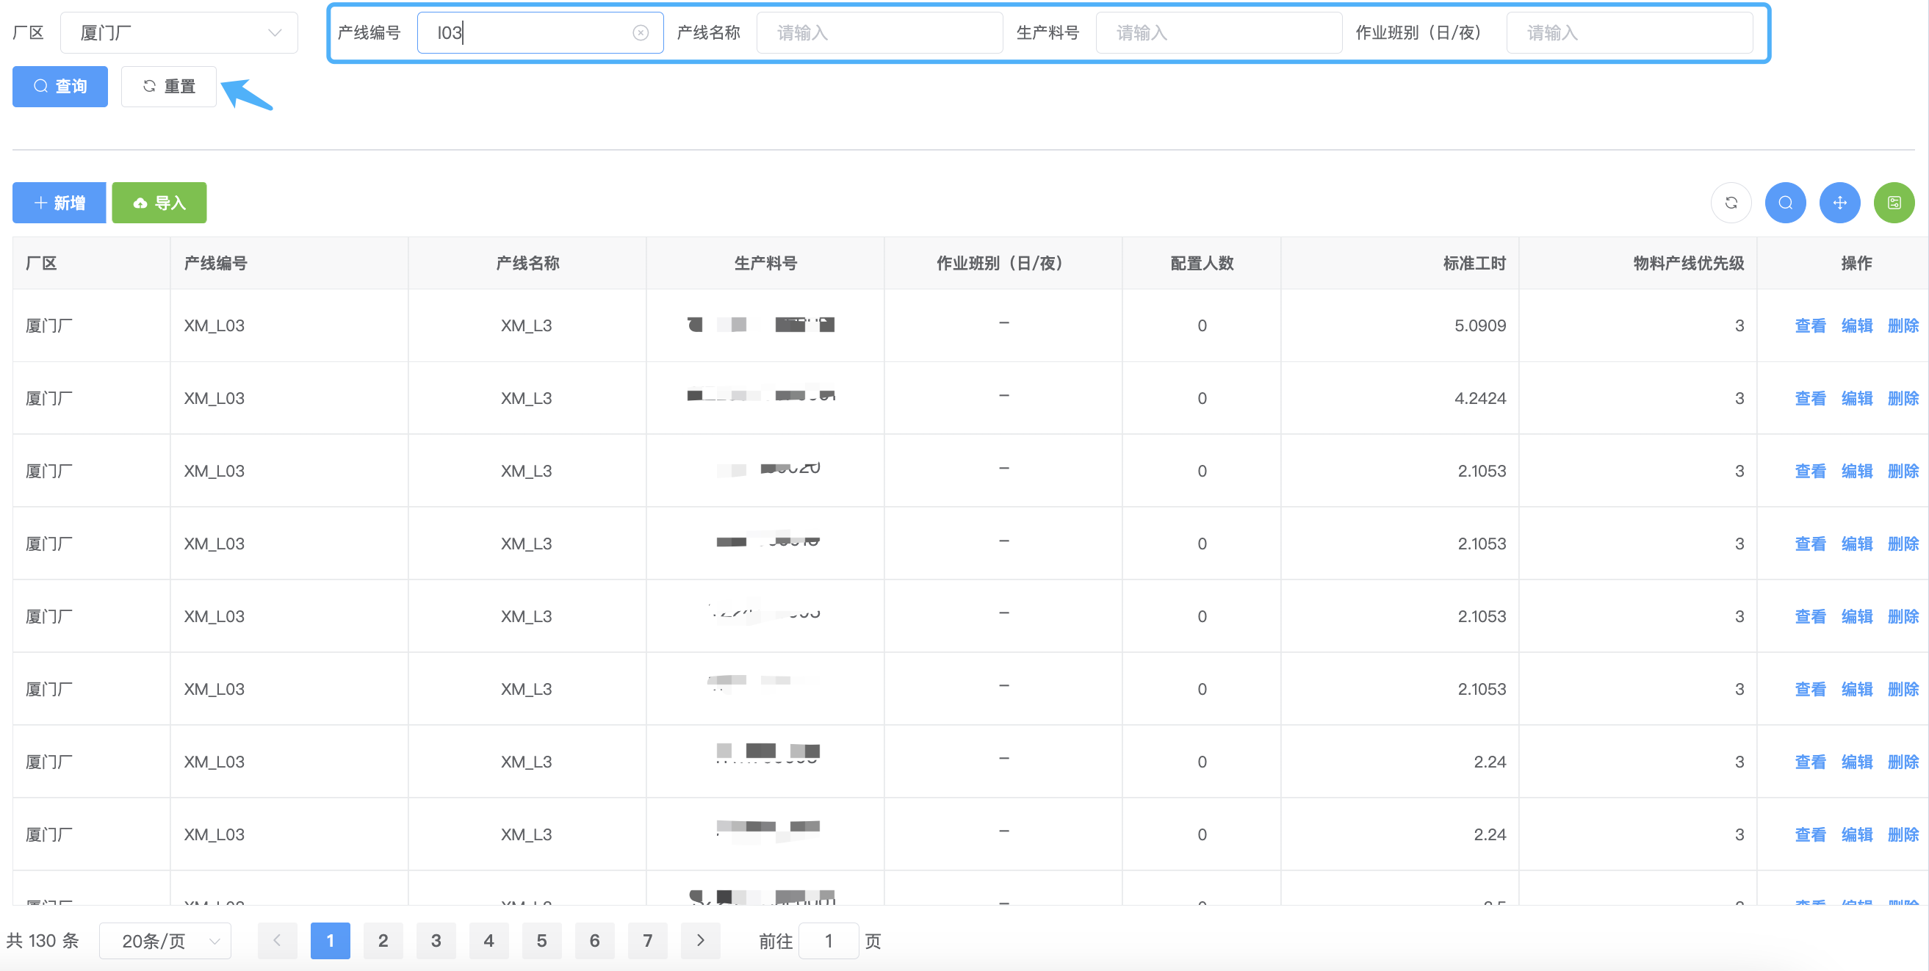Click the blue round search toggle icon
The height and width of the screenshot is (971, 1929).
click(x=1785, y=203)
